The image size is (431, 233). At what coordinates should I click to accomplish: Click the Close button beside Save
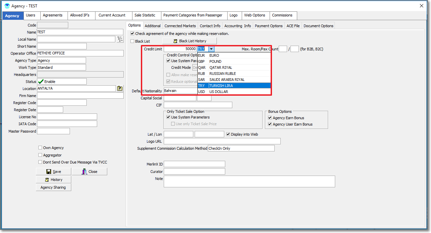[x=89, y=172]
